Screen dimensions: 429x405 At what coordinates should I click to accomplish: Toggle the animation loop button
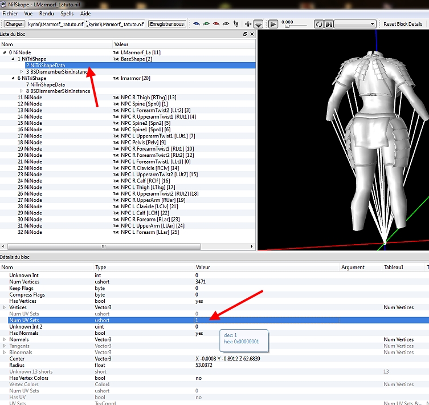(x=318, y=24)
